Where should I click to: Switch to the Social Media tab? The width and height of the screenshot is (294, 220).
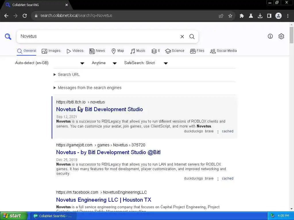[223, 51]
